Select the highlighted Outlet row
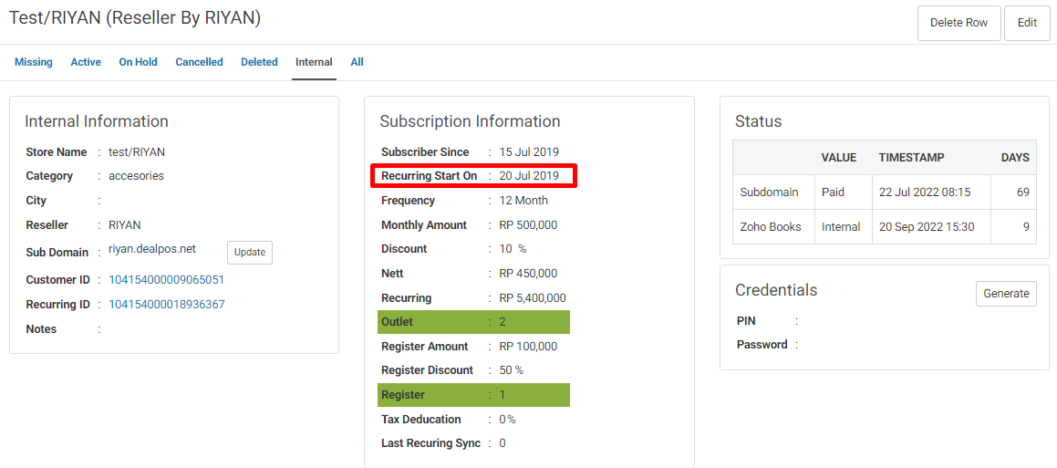 [x=474, y=322]
